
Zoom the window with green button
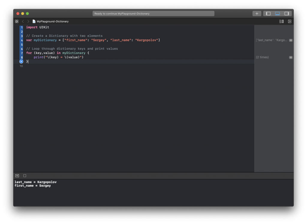(x=27, y=13)
